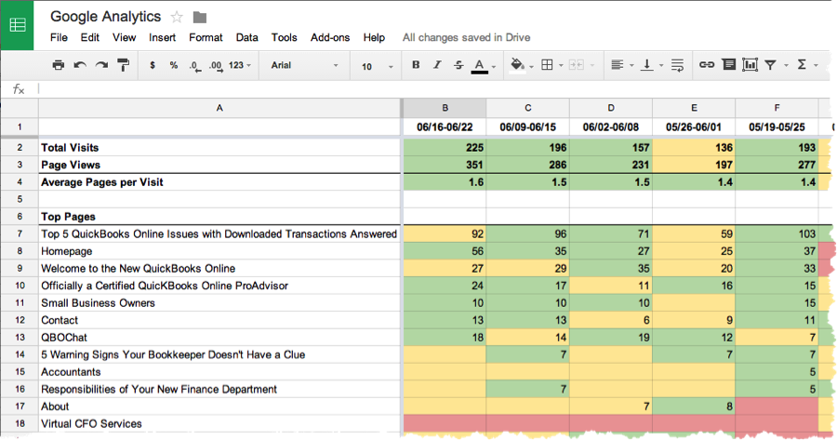
Task: Insert a link
Action: [x=707, y=64]
